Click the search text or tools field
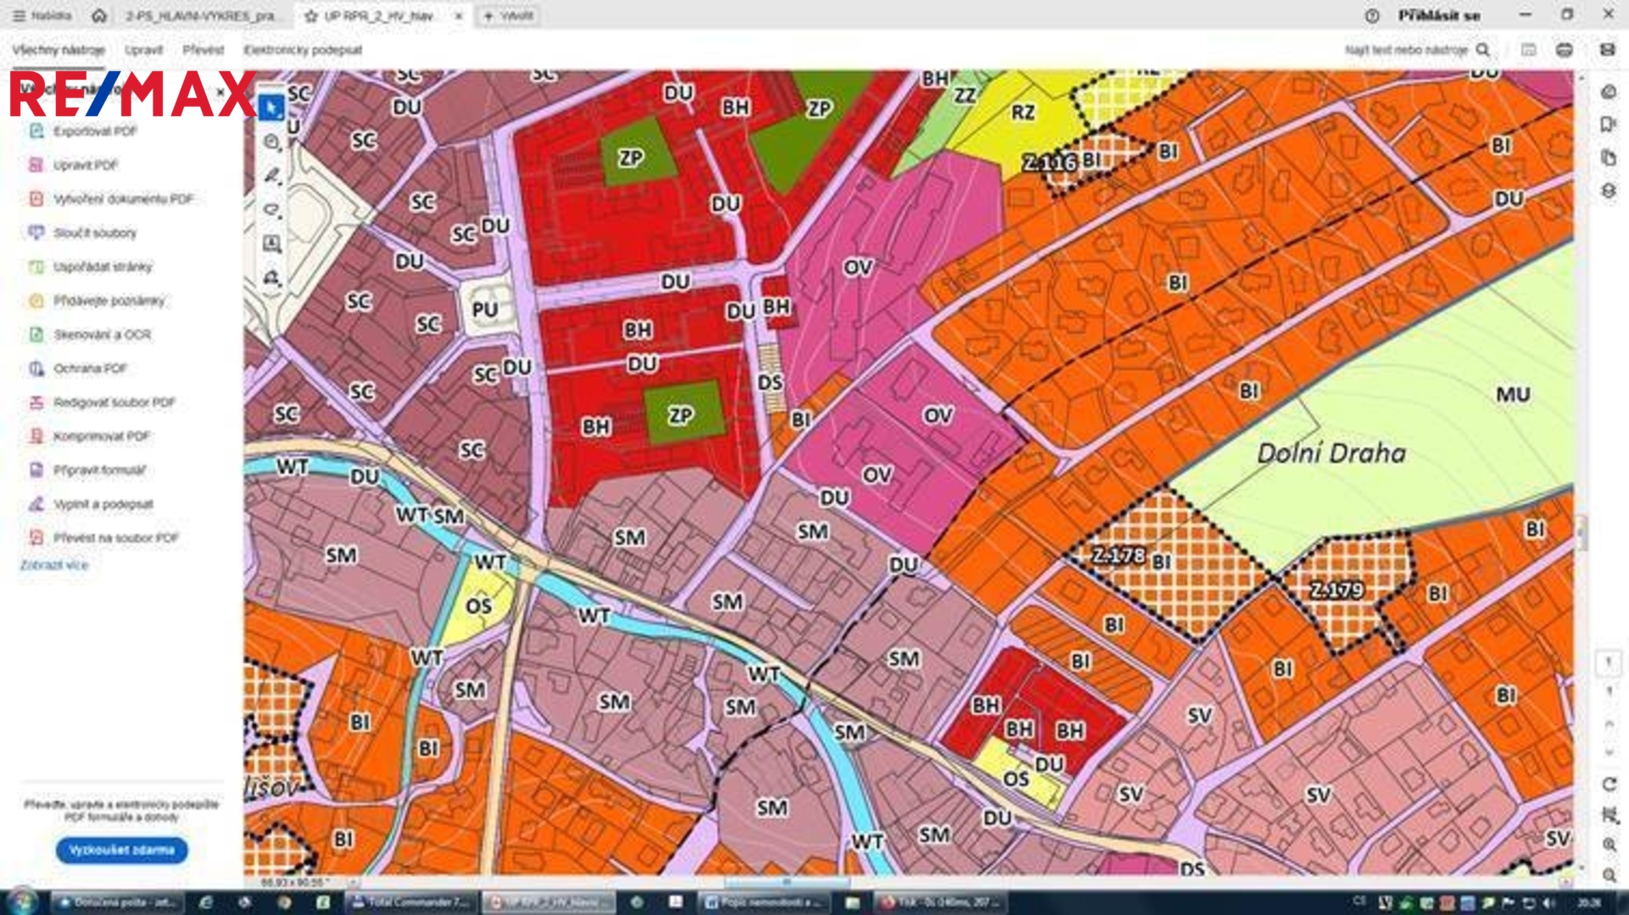The height and width of the screenshot is (915, 1629). 1405,50
